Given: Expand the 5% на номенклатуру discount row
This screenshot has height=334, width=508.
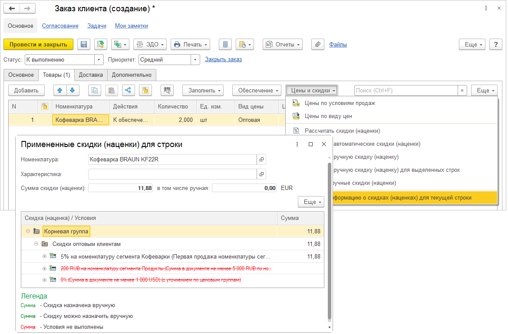Looking at the screenshot, I should (x=44, y=256).
